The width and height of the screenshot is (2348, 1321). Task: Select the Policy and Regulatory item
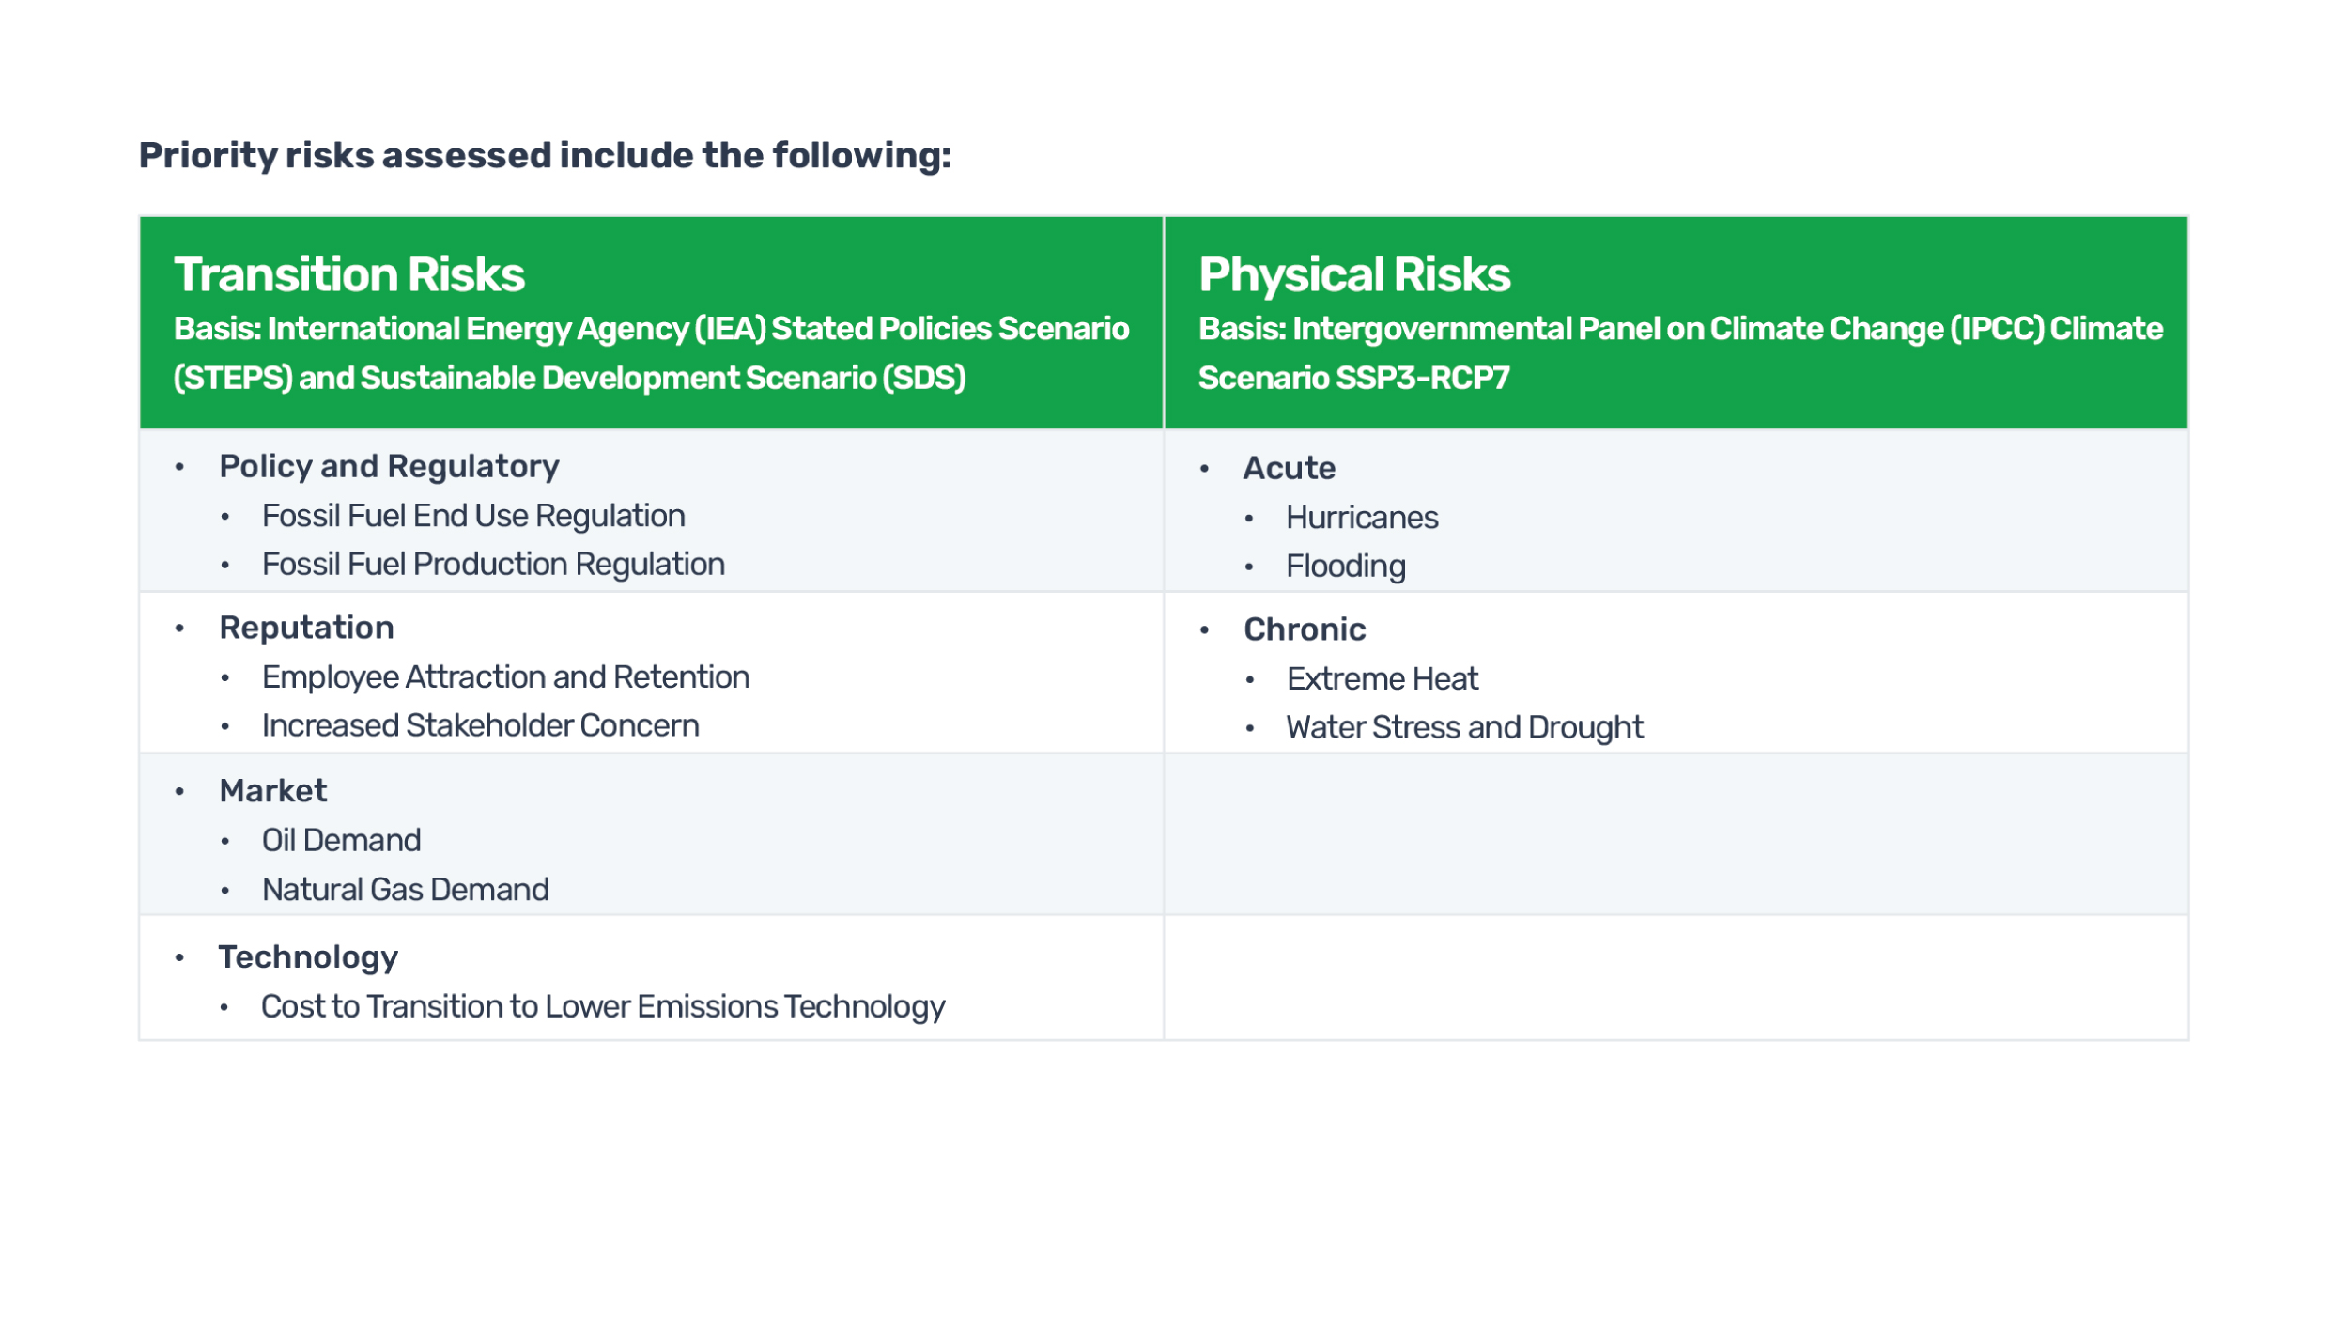pyautogui.click(x=389, y=466)
